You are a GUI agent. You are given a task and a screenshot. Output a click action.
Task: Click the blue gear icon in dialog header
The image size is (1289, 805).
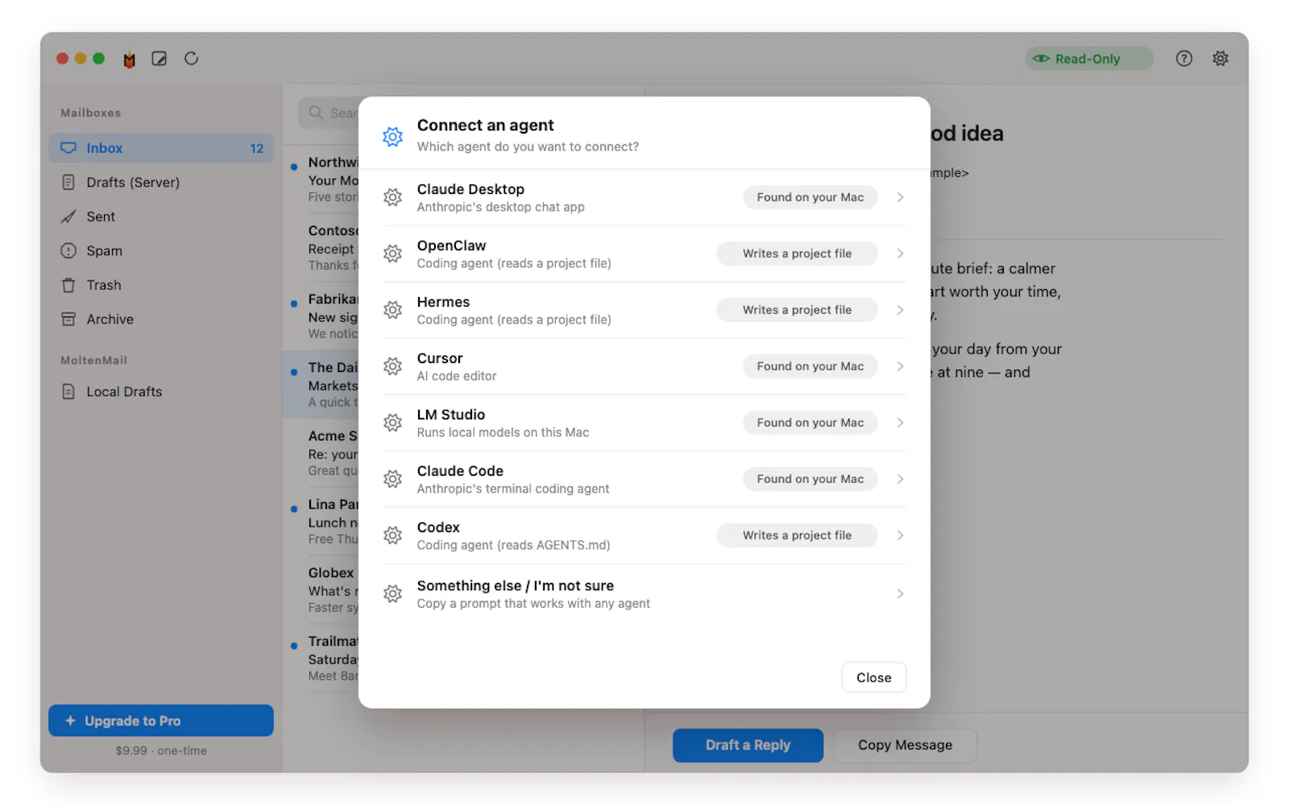coord(392,137)
